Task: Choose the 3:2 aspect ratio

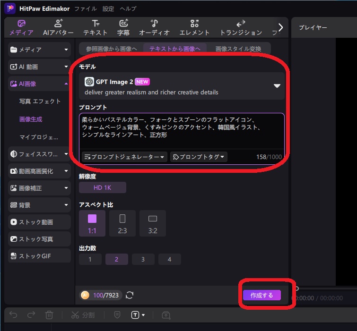Action: (153, 223)
